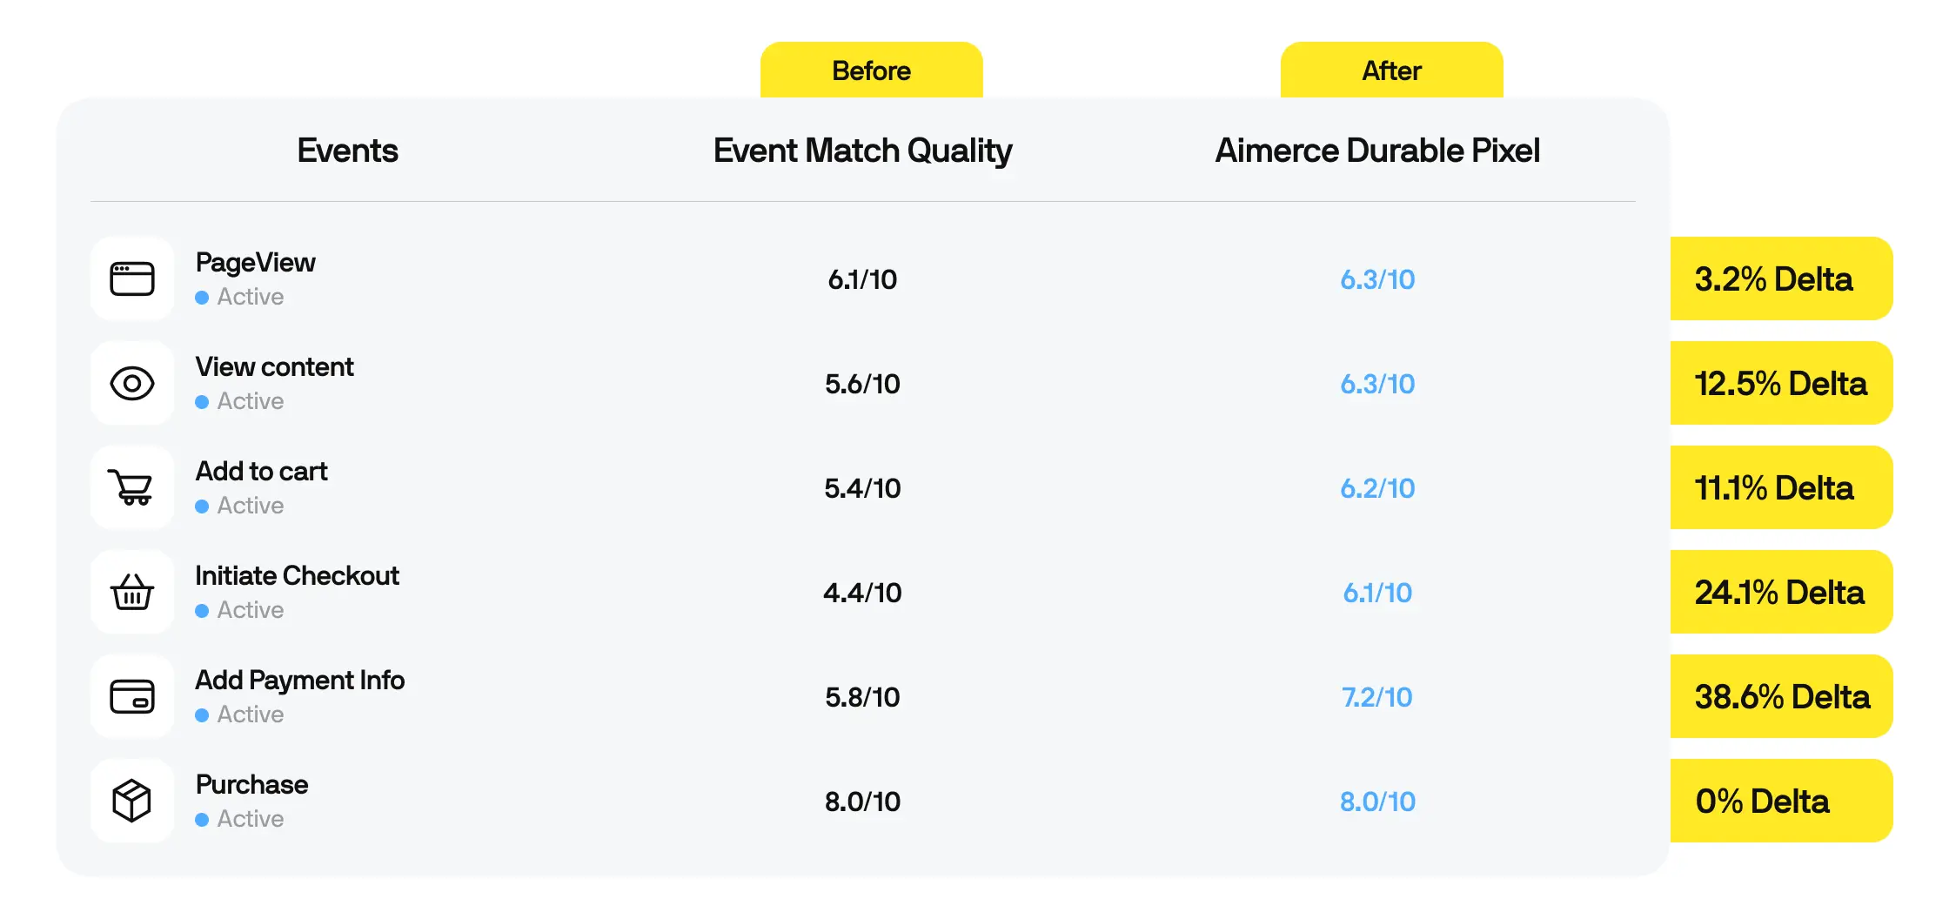Viewport: 1949px width, 919px height.
Task: Select the After tab
Action: click(1391, 70)
